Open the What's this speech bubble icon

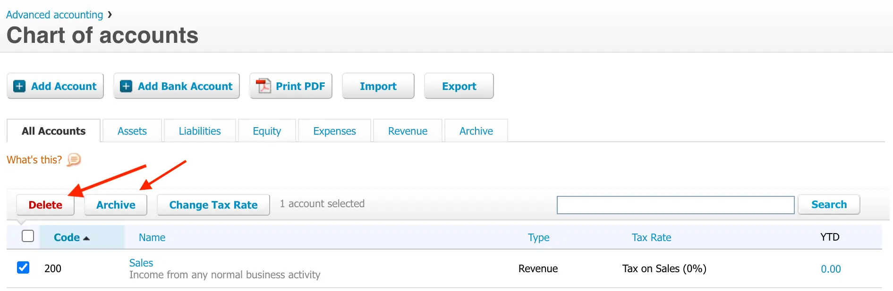point(74,160)
